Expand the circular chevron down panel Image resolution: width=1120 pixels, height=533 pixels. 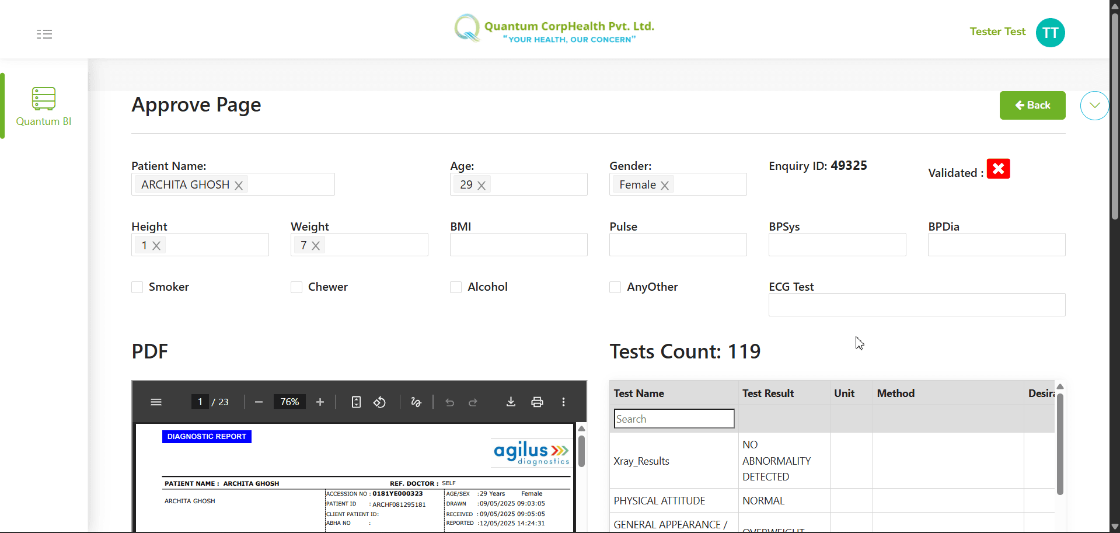(x=1094, y=106)
